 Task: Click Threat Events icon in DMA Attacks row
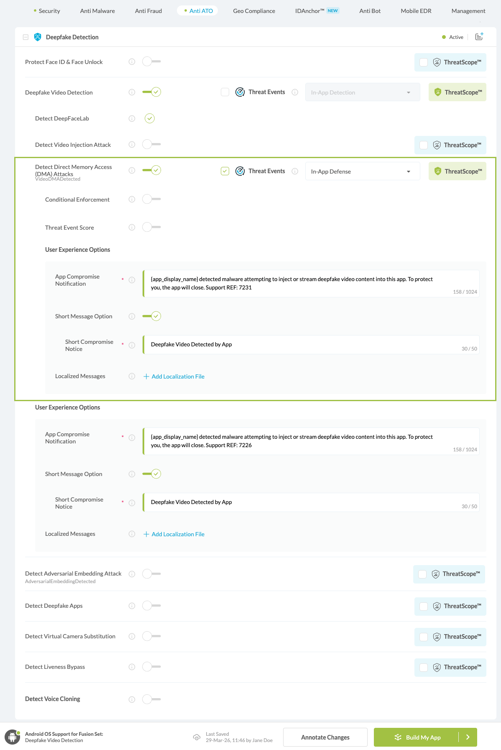pyautogui.click(x=240, y=171)
